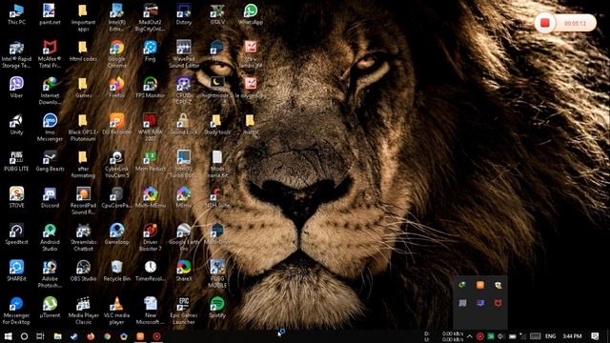Open File Explorer from the taskbar

57,336
